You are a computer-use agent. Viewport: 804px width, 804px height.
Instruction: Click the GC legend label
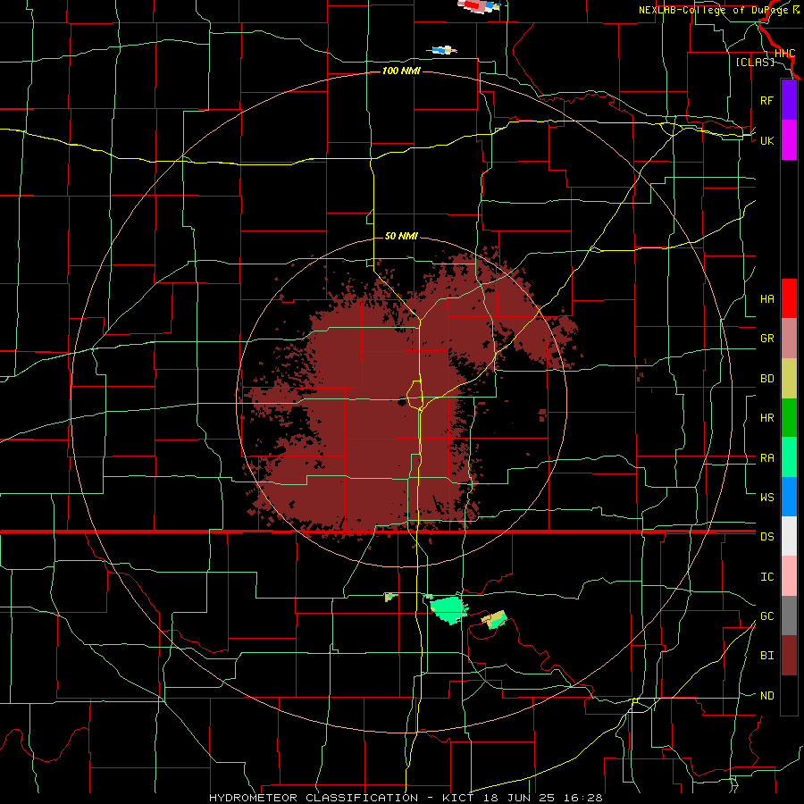766,616
